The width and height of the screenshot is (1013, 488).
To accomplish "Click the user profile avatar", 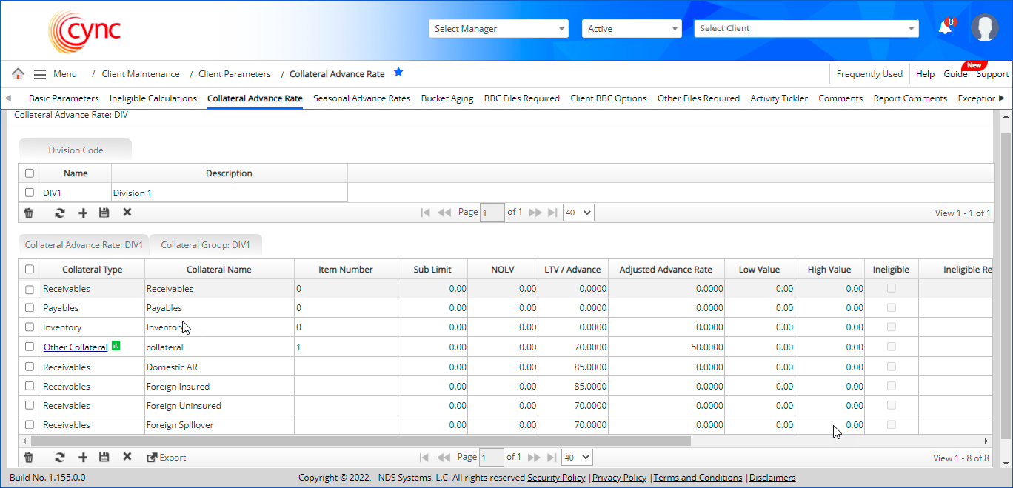I will [x=984, y=28].
